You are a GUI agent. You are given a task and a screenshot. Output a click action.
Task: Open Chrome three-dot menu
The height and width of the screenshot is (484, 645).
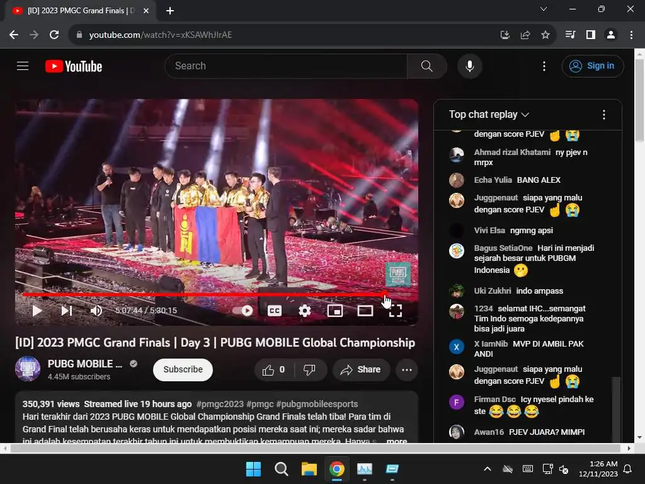click(631, 35)
